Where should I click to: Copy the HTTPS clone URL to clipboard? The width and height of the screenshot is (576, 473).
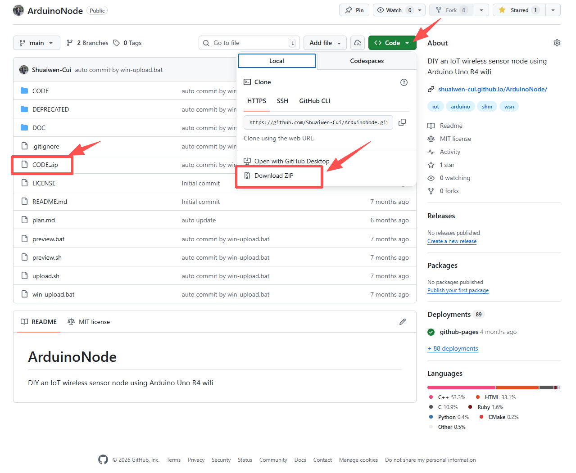[x=402, y=122]
